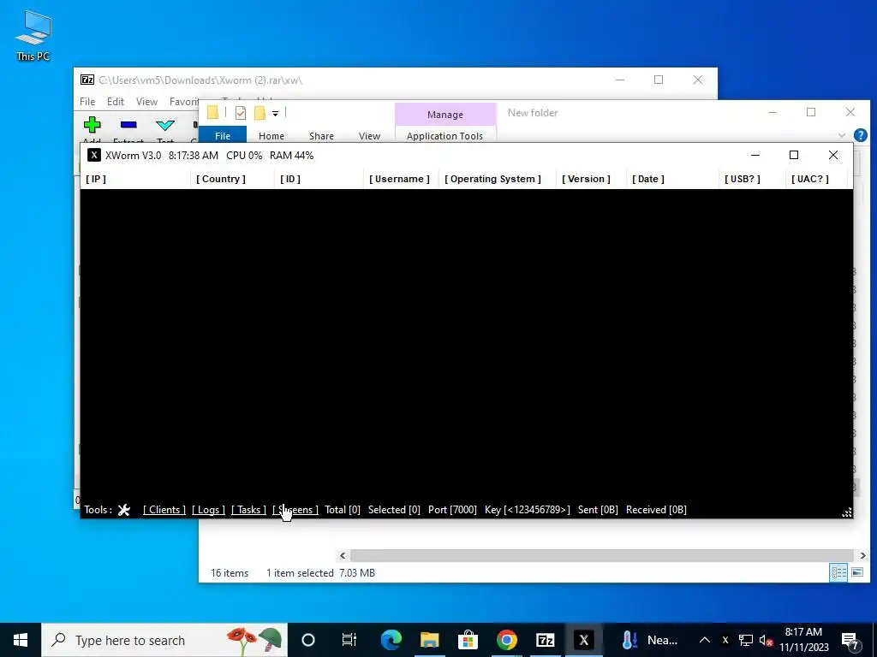
Task: Open the File tab in Explorer
Action: tap(223, 136)
